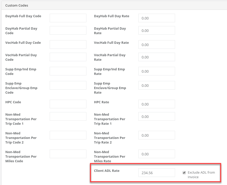
Task: Focus the Supp Emp Enclave/Group Emp Rate field
Action: point(157,85)
